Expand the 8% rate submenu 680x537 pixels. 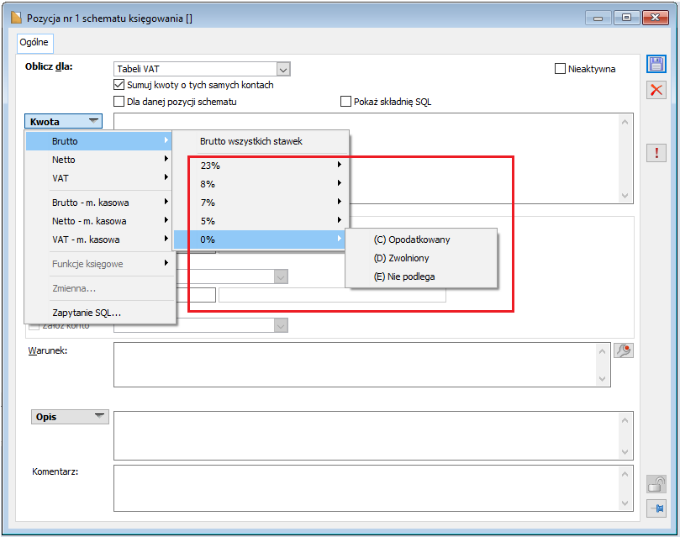[x=261, y=184]
